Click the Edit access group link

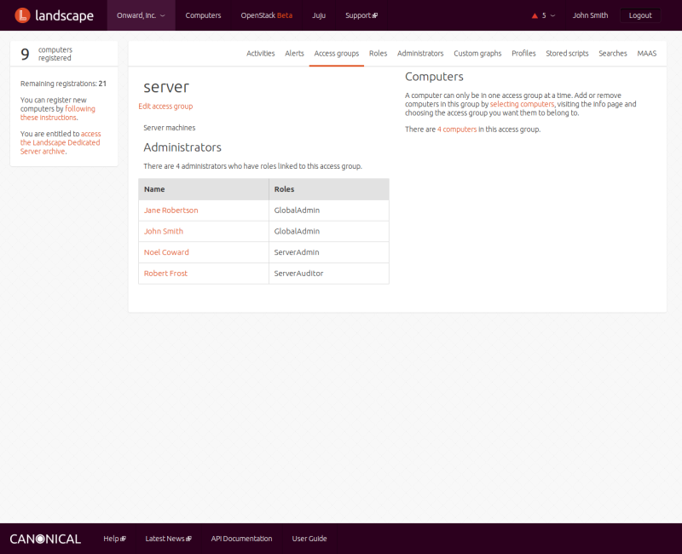[x=165, y=107]
